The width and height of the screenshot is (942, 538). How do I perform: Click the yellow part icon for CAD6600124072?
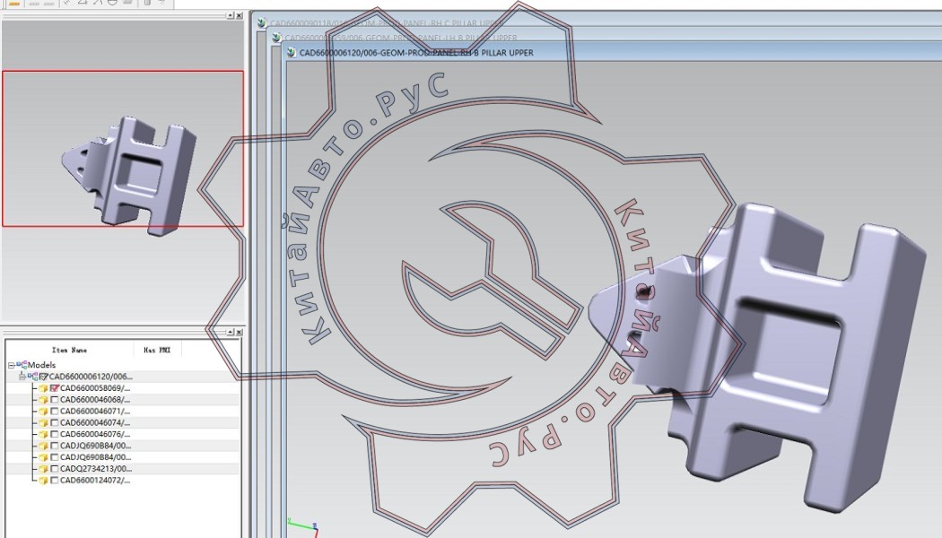click(x=43, y=481)
